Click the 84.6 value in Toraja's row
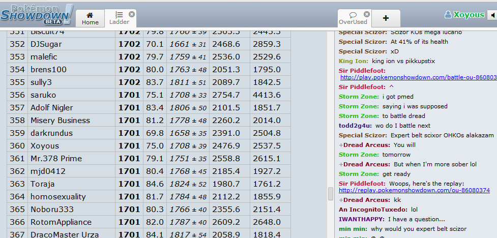497x238 pixels. [155, 184]
